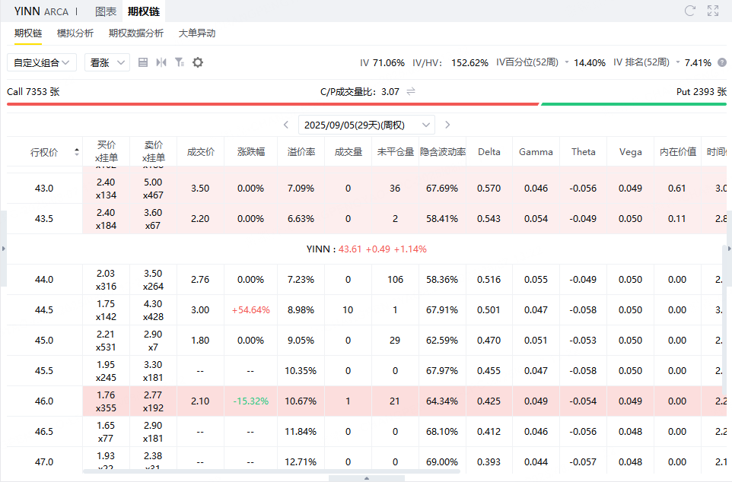Open the expiration date 2025/09/05 dropdown
732x482 pixels.
[367, 125]
